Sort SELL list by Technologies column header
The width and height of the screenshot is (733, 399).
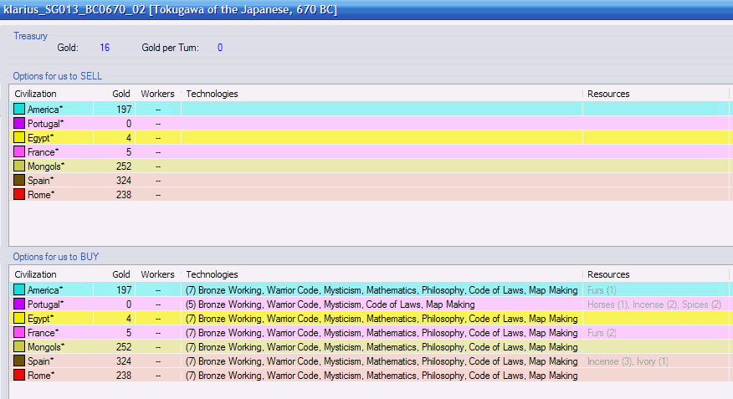pos(213,94)
